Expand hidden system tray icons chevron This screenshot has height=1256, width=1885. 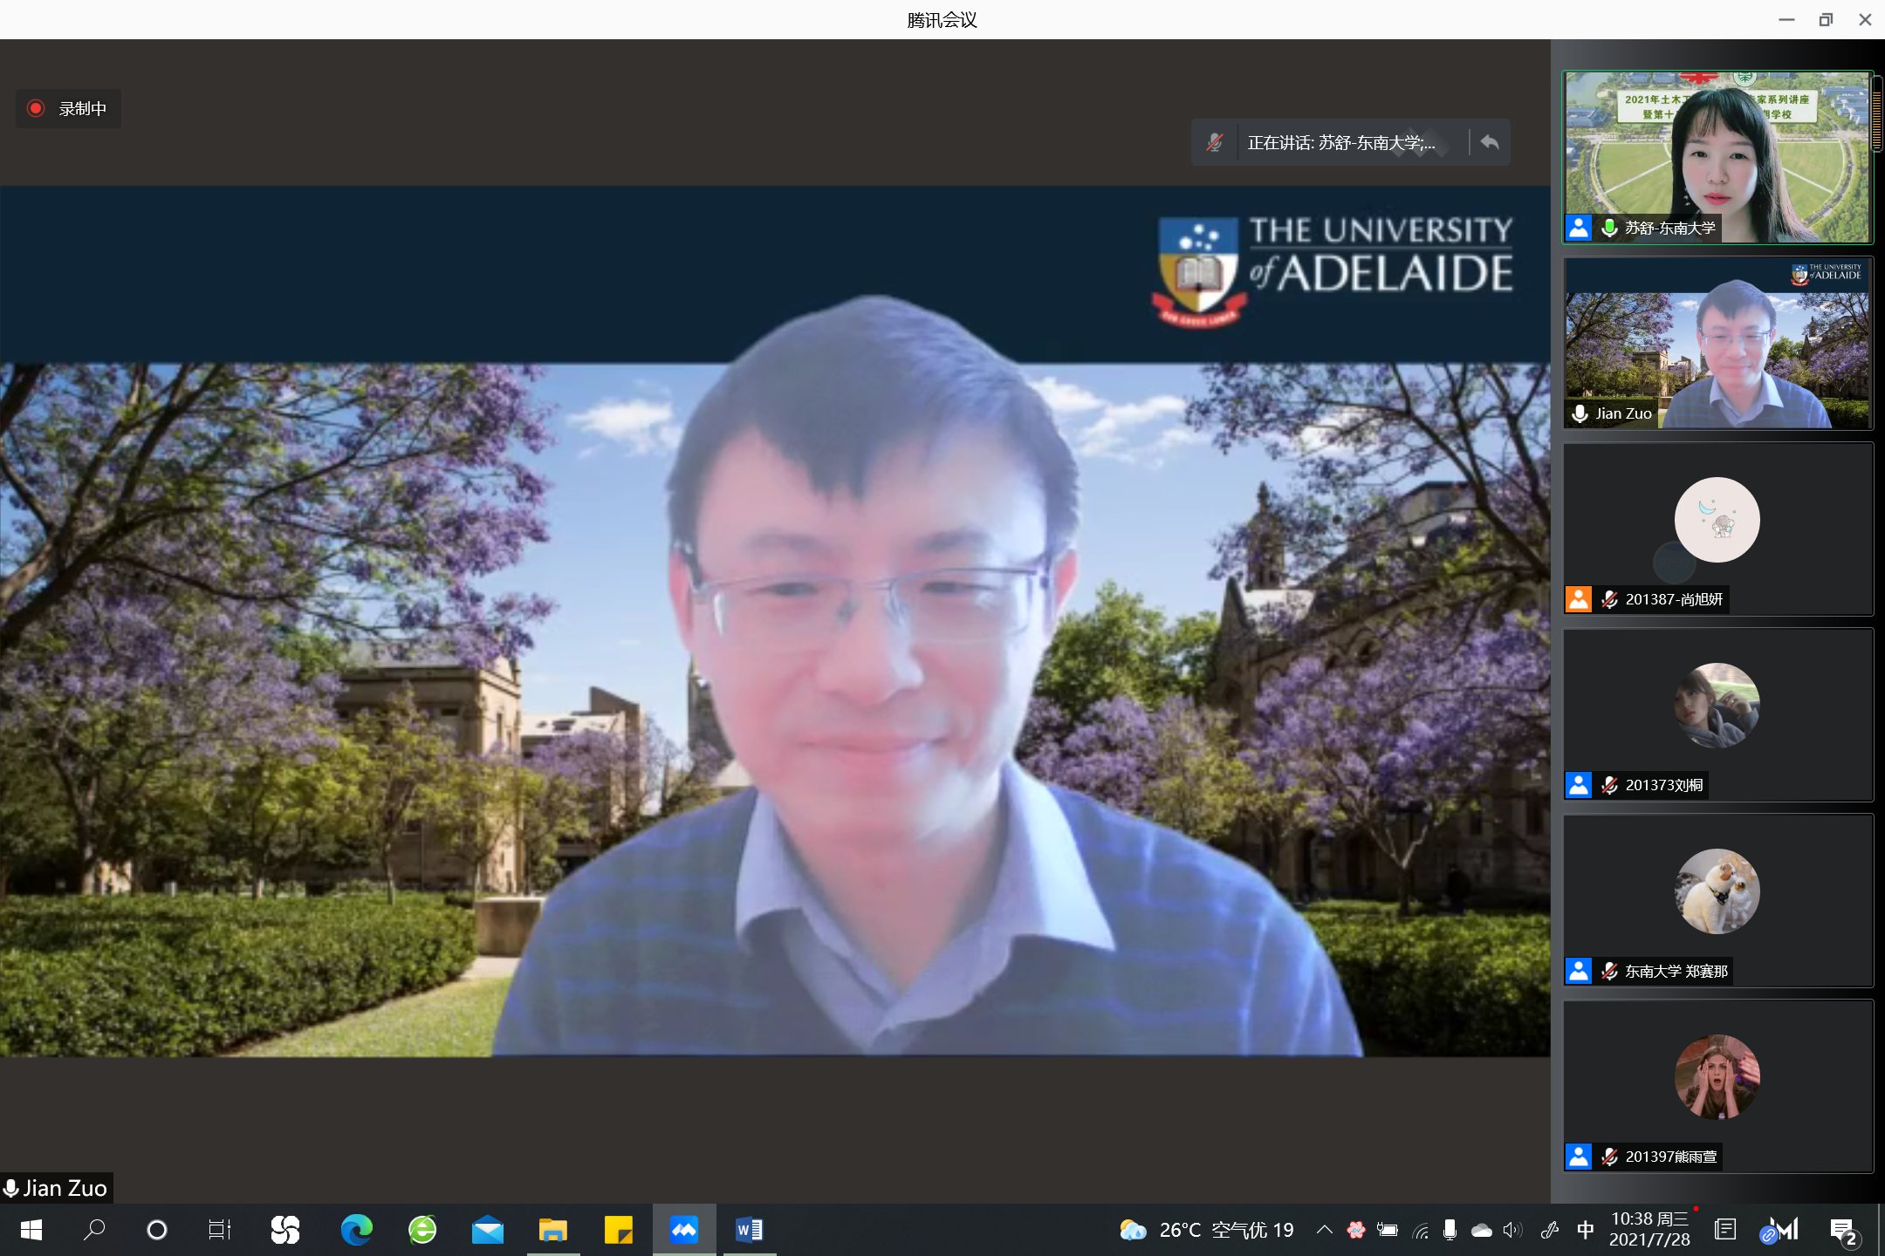[1324, 1230]
